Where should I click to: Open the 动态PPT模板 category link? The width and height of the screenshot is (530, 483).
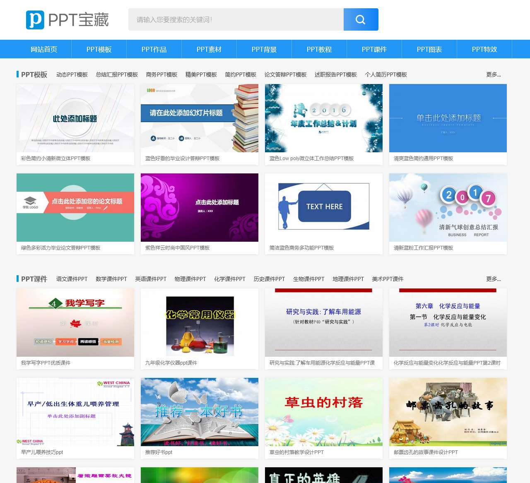(72, 74)
